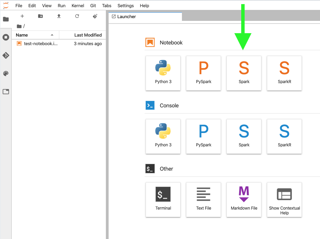Click the Upload Files icon
Image resolution: width=320 pixels, height=239 pixels.
pyautogui.click(x=59, y=16)
